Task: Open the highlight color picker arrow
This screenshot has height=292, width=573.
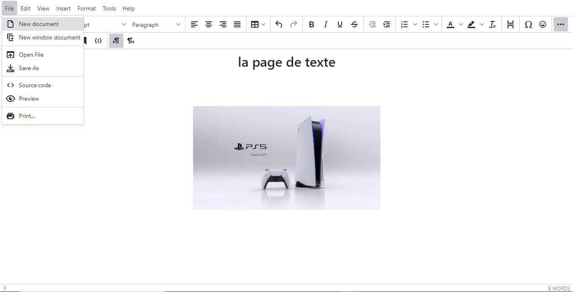Action: (x=482, y=24)
